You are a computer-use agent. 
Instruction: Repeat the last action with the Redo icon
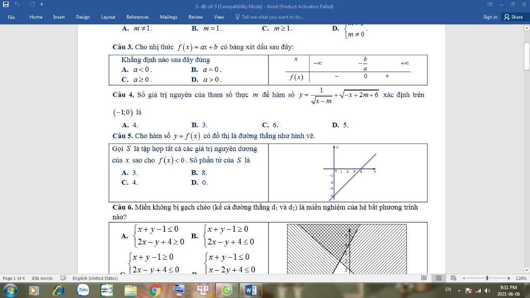pyautogui.click(x=32, y=4)
